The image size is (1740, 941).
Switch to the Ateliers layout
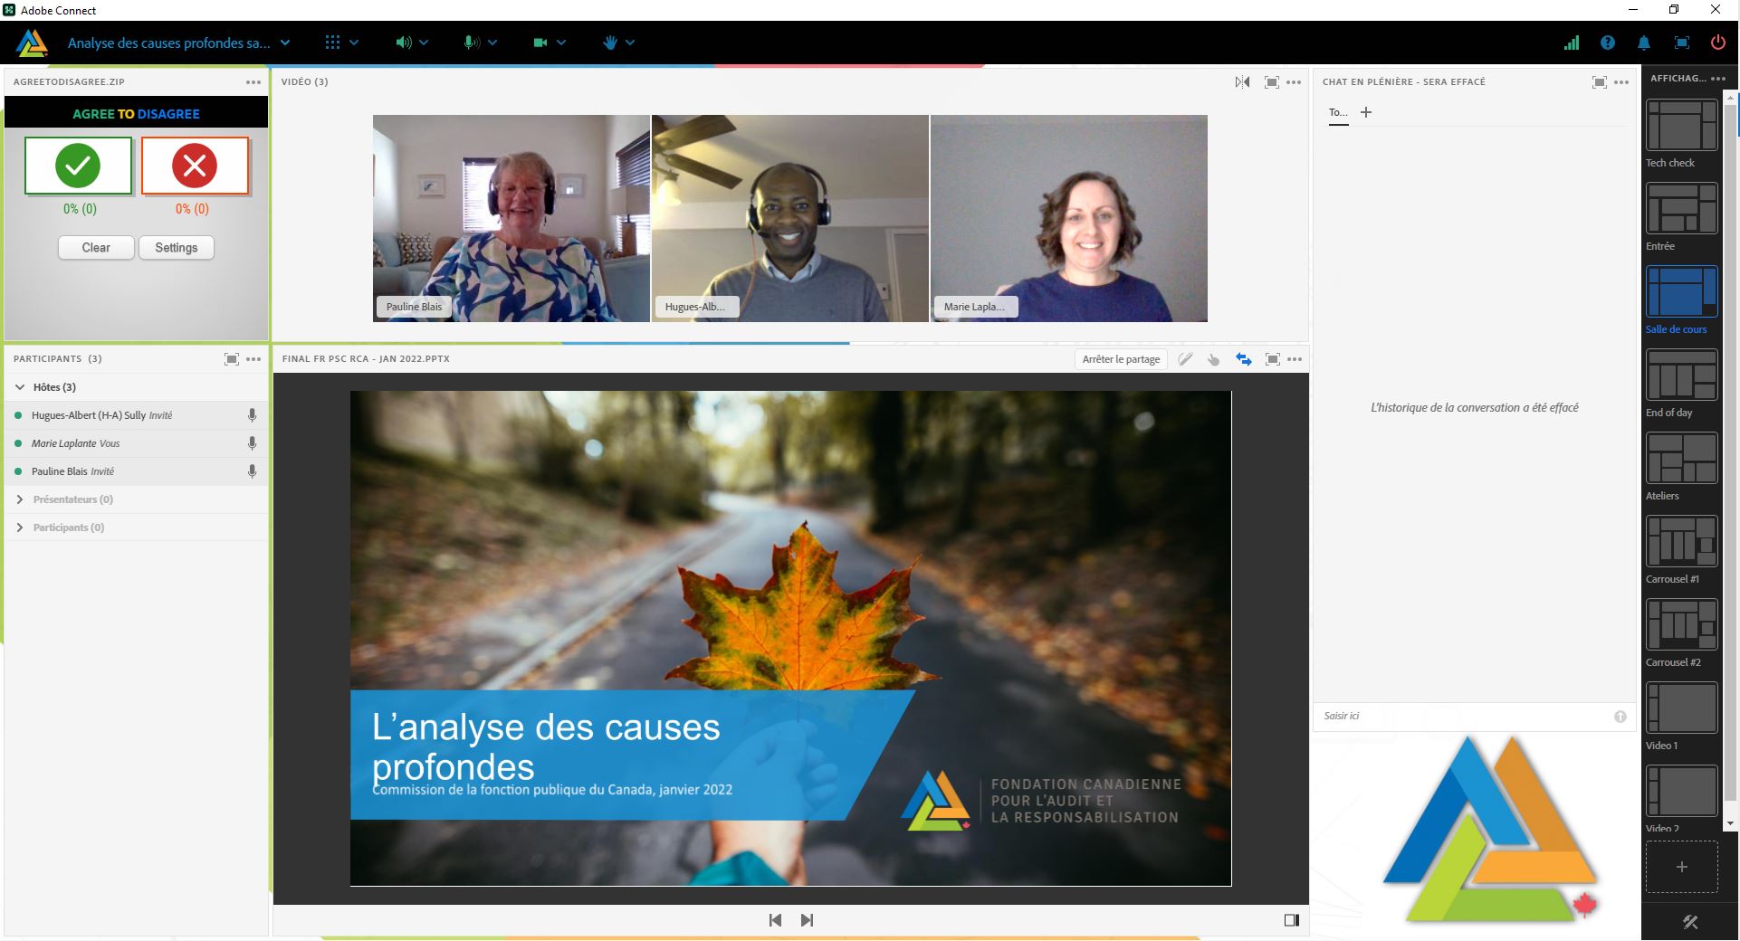(x=1681, y=458)
